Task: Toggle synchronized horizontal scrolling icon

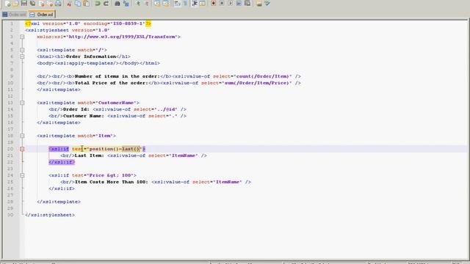Action: pos(166,4)
